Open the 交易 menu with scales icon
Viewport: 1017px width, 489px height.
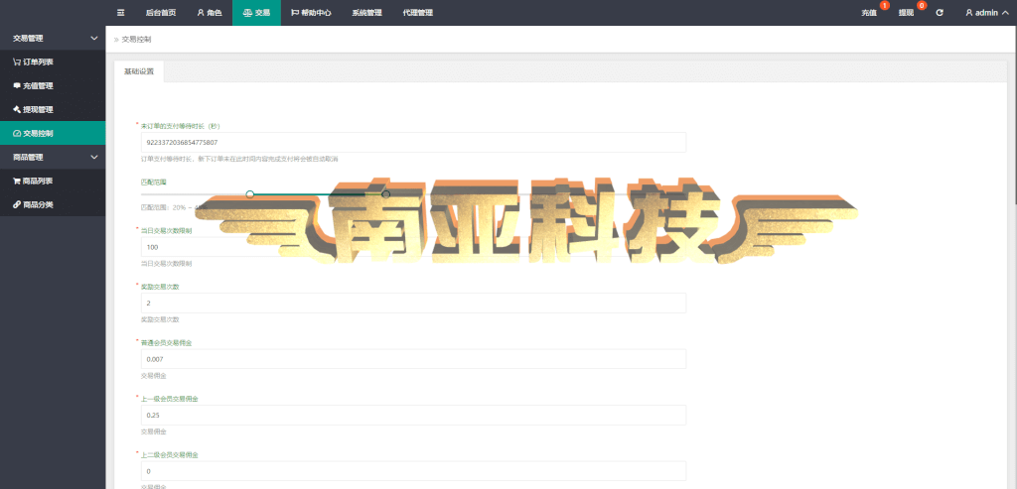point(256,12)
